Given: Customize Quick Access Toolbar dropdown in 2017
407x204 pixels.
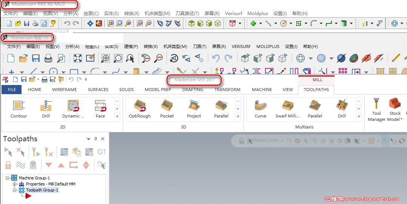Looking at the screenshot, I should click(x=86, y=79).
